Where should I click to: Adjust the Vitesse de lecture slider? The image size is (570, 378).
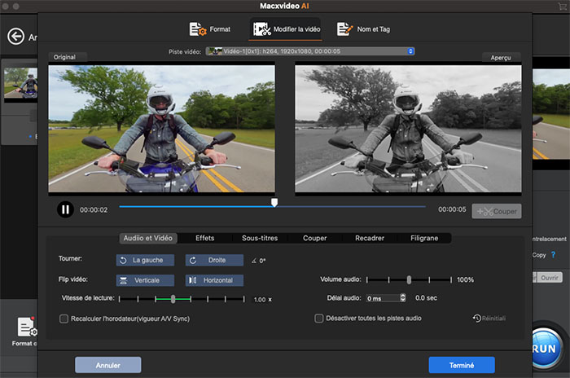click(x=173, y=299)
